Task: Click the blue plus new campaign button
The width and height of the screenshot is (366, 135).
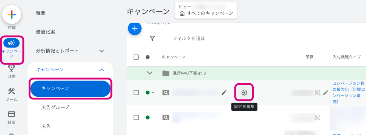Action: pyautogui.click(x=135, y=29)
